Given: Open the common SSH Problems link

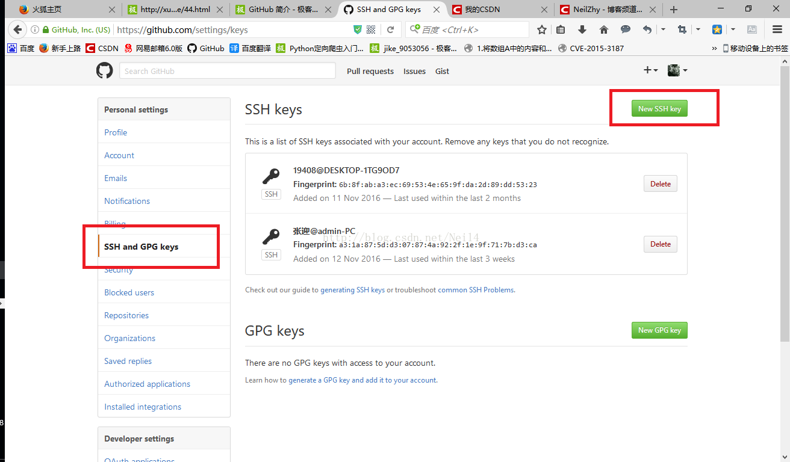Looking at the screenshot, I should [x=476, y=290].
